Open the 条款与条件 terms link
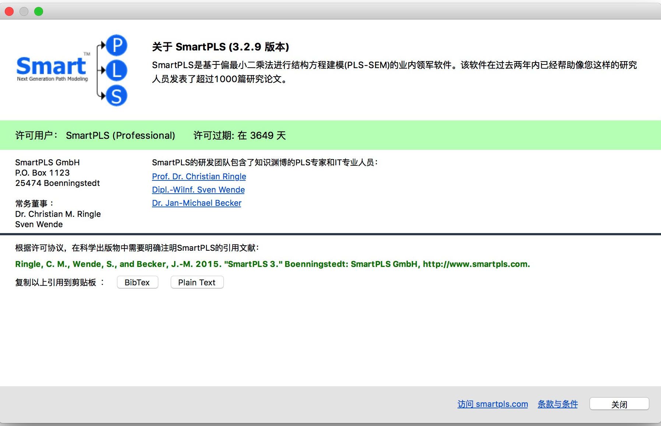The width and height of the screenshot is (661, 426). coord(558,404)
